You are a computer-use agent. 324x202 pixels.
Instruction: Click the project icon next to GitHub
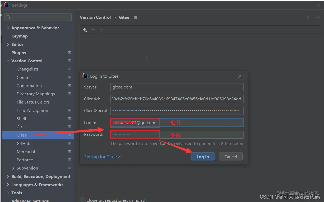[x=69, y=143]
